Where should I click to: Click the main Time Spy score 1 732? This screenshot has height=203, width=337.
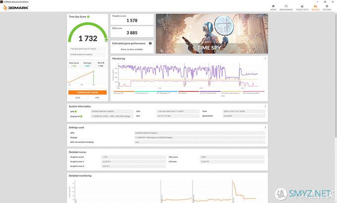coord(88,39)
